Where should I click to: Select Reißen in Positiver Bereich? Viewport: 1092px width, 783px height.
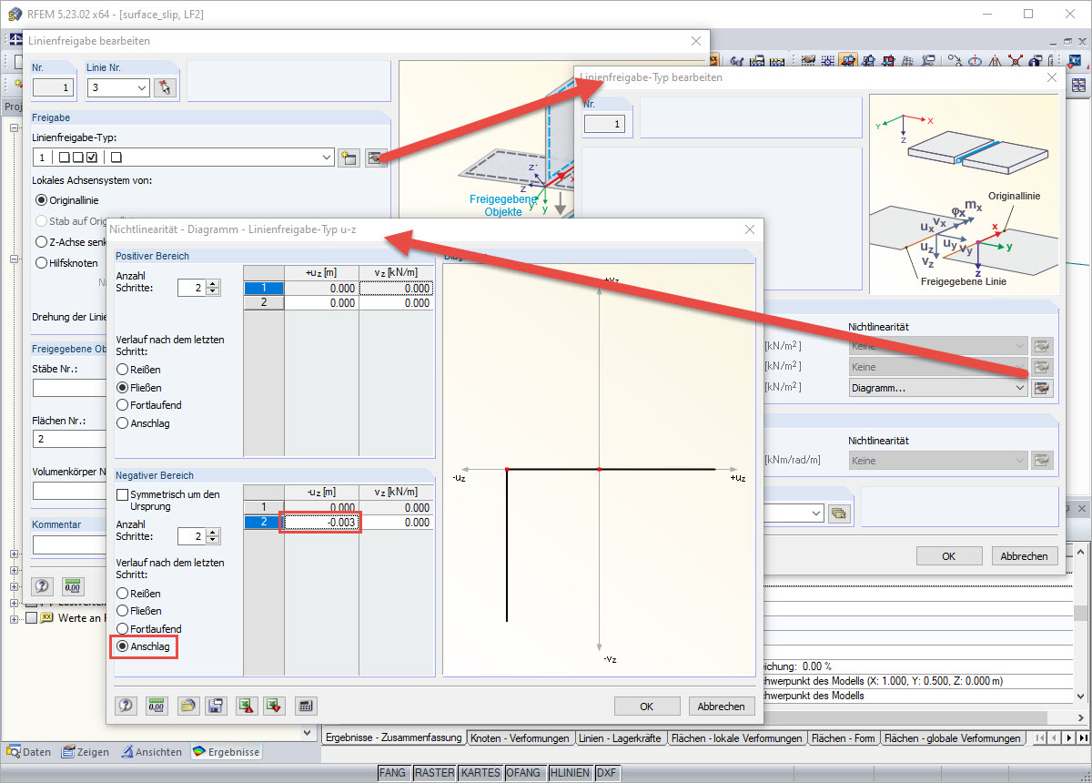tap(139, 370)
